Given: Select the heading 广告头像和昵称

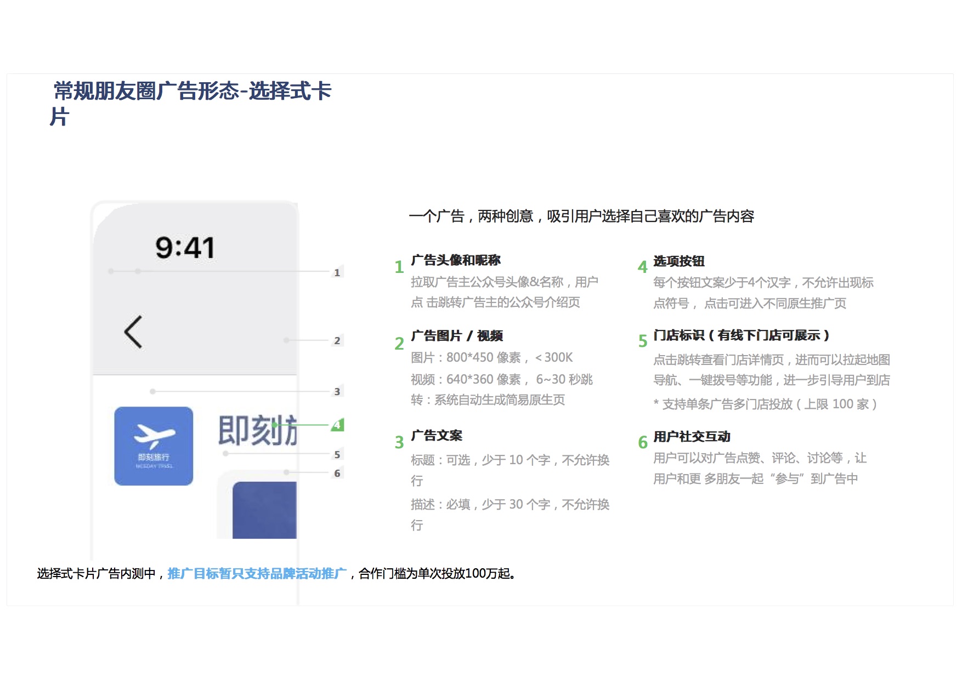Looking at the screenshot, I should pos(455,260).
